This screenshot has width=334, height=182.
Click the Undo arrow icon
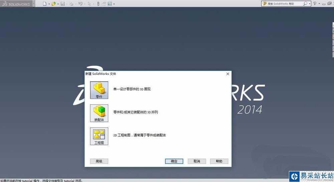pyautogui.click(x=80, y=4)
